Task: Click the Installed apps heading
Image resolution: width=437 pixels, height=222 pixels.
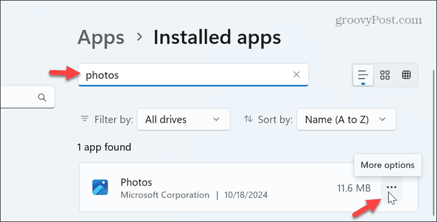Action: click(x=217, y=38)
